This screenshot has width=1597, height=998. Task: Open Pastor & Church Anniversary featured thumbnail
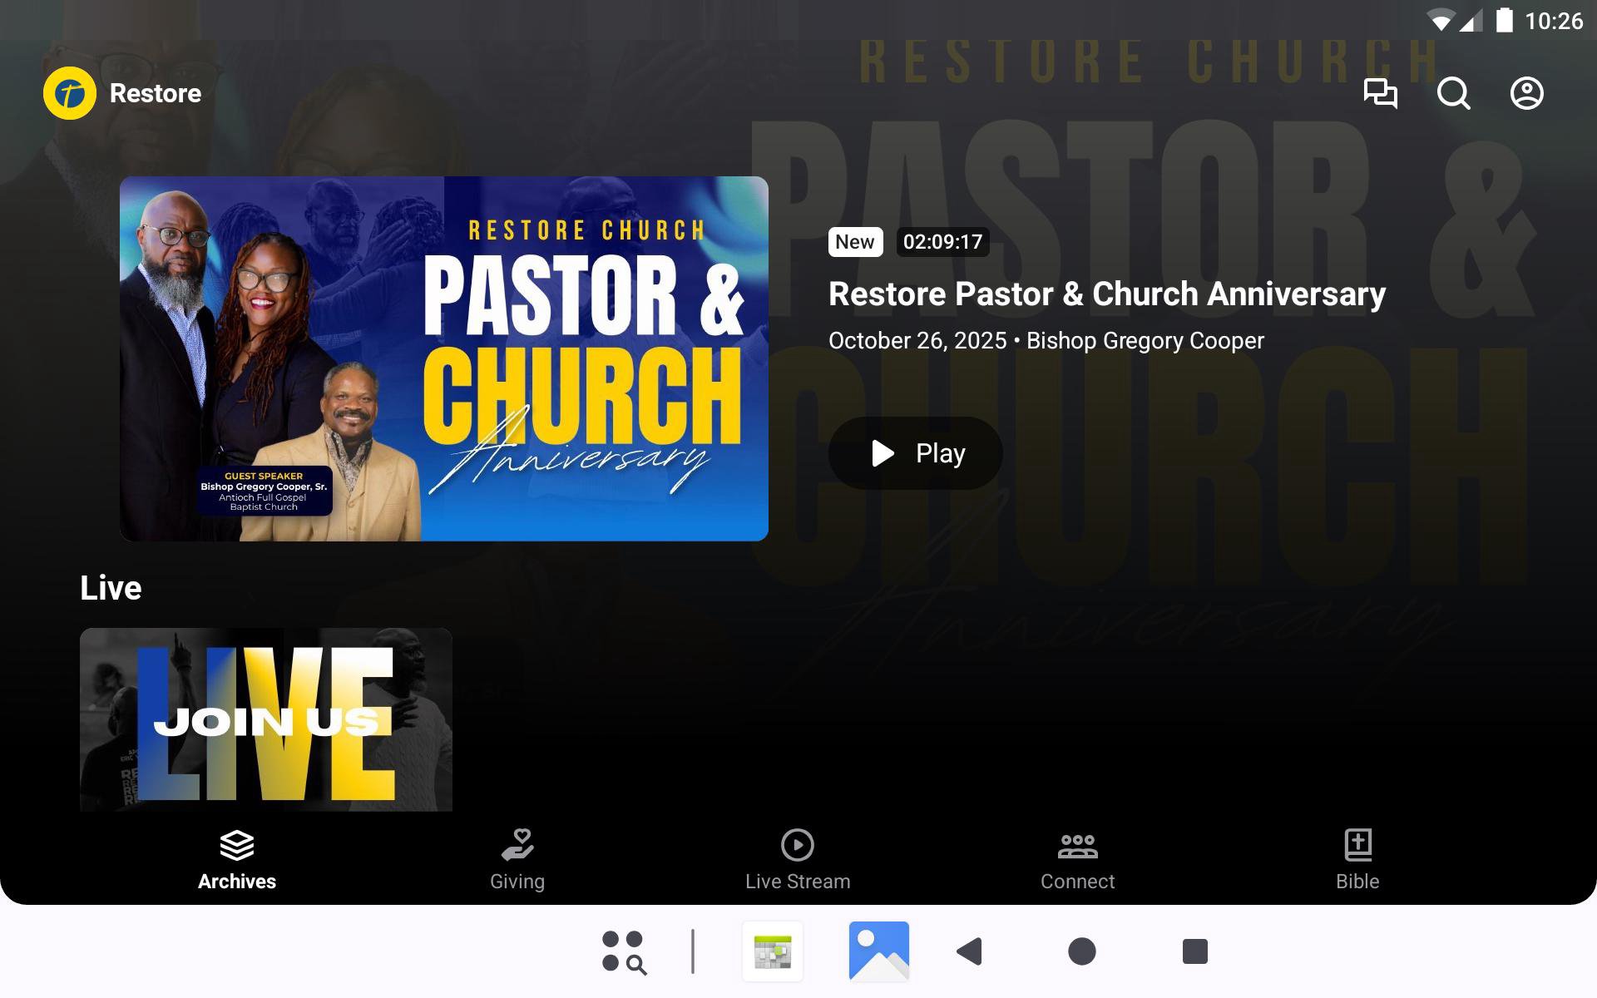[x=444, y=358]
